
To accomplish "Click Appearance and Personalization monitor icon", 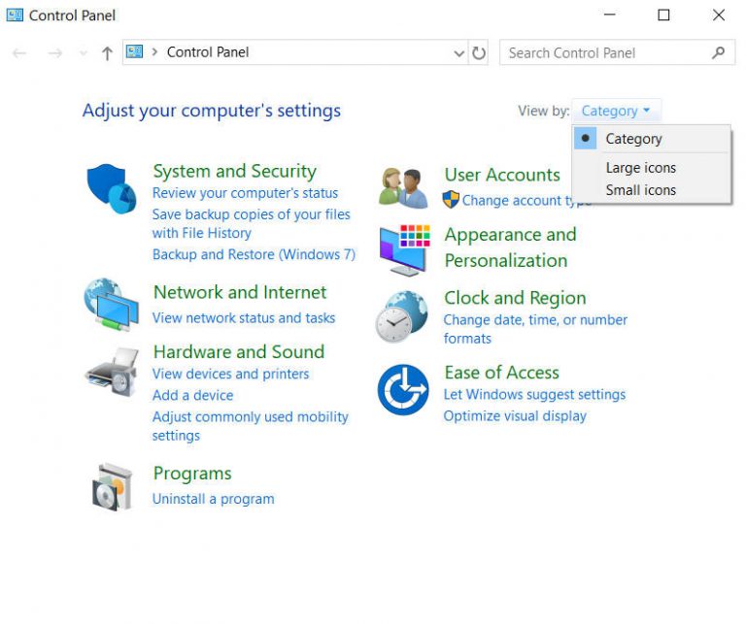I will 403,249.
